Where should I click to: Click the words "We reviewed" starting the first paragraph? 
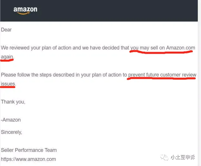point(15,48)
